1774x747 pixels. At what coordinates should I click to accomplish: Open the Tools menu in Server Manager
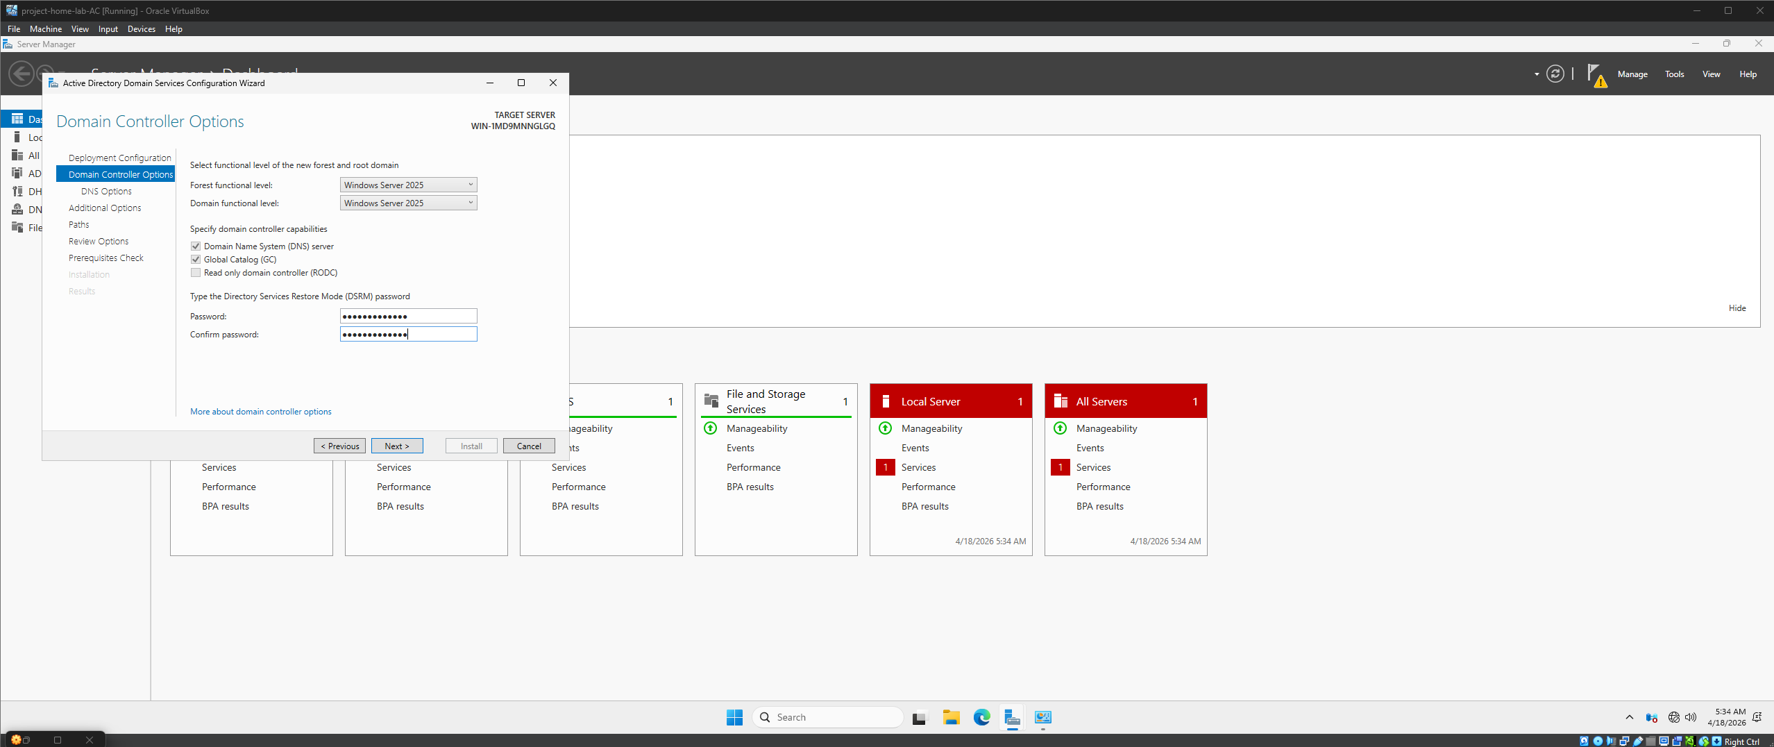[1674, 74]
